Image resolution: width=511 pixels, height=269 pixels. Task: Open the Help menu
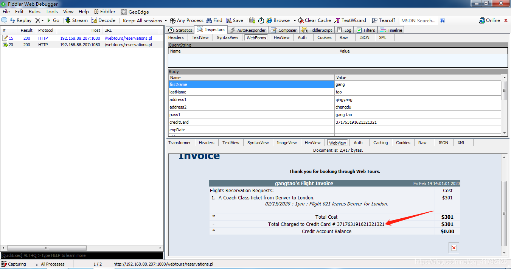pyautogui.click(x=84, y=12)
